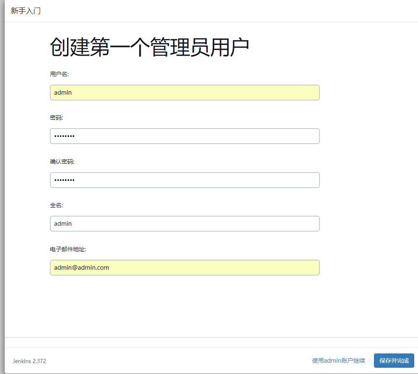Select the 确认密码 password field
Screen dimensions: 418x374
(184, 180)
